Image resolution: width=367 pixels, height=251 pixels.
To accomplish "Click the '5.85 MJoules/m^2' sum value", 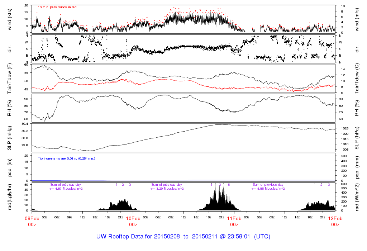I will (271, 189).
